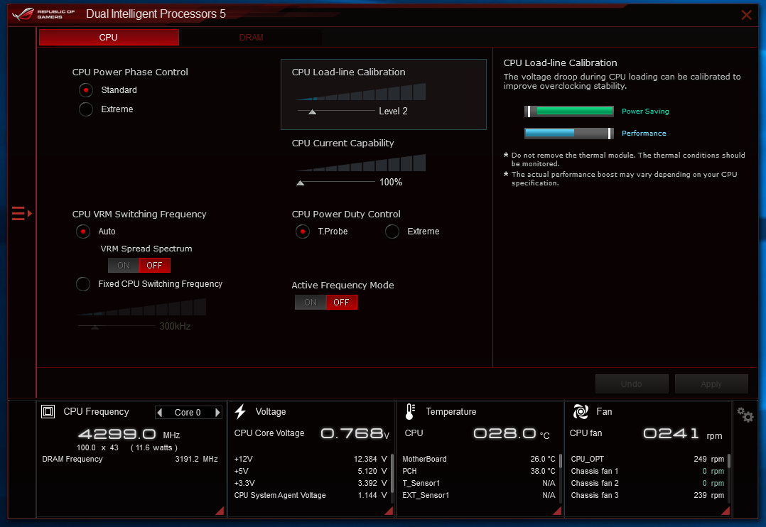766x527 pixels.
Task: Click the +3.3V voltage row
Action: point(311,484)
